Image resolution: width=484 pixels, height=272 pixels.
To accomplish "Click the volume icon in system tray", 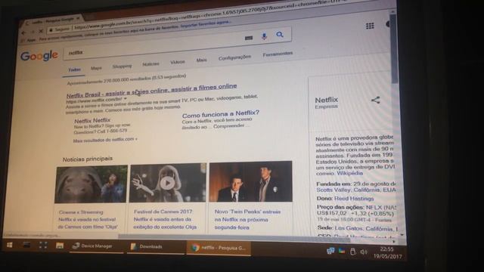I will point(364,252).
